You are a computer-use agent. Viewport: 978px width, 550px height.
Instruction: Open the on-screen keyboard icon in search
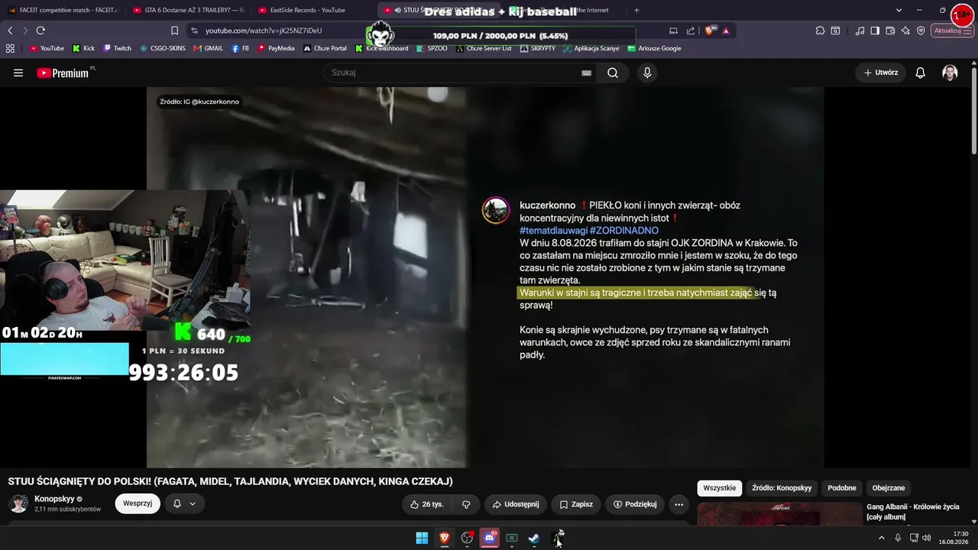click(586, 73)
